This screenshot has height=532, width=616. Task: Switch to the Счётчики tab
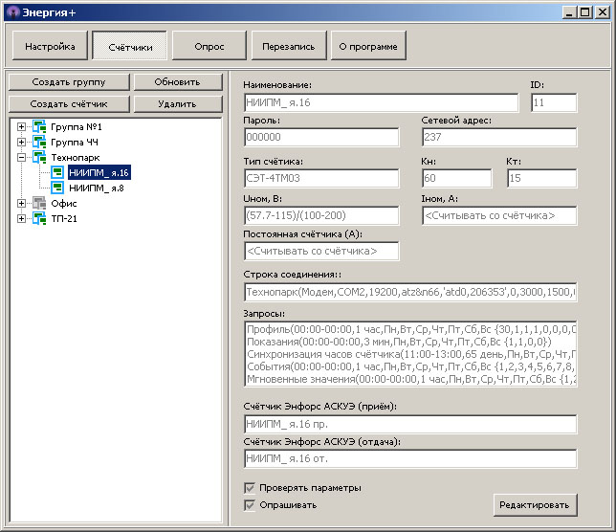(130, 46)
